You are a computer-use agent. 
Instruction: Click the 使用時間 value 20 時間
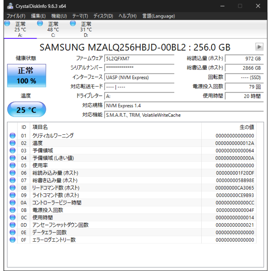click(x=244, y=96)
